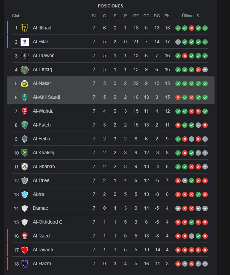
Task: Click the Pts column header
Action: (167, 16)
